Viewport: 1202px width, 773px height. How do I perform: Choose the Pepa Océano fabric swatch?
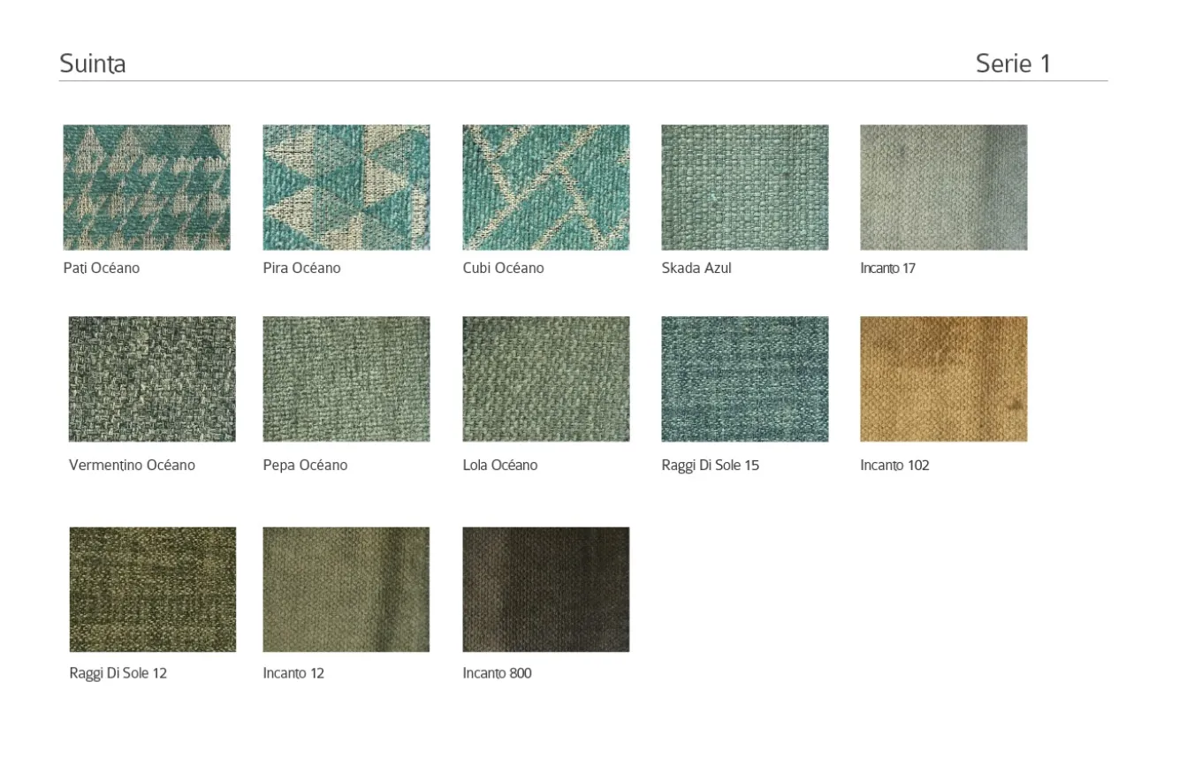coord(346,379)
